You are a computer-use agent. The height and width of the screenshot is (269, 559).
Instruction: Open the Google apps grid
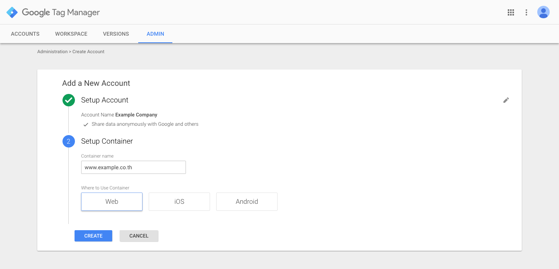point(511,12)
